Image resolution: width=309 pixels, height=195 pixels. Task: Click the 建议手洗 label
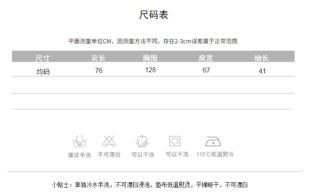[80, 155]
